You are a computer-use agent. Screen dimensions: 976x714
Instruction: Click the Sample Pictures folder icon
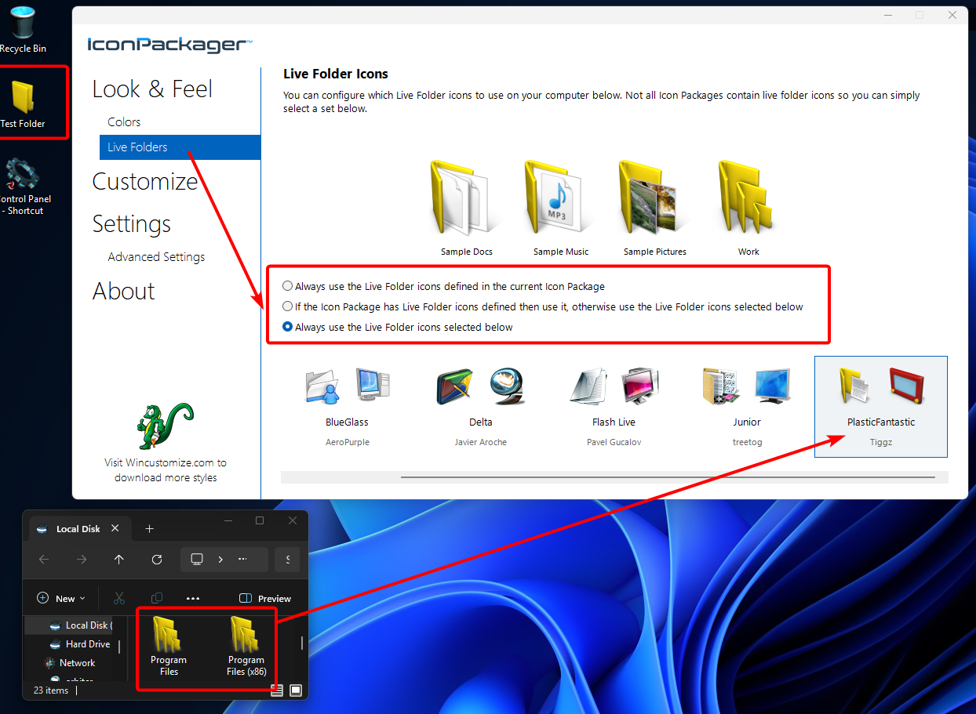[654, 198]
